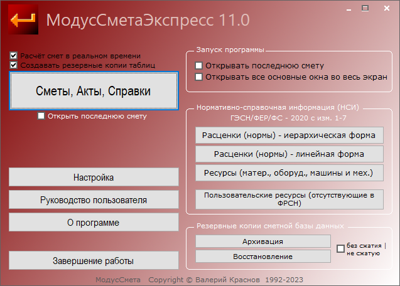This screenshot has width=400, height=286.
Task: Click the Резервные копии сметной базы данных label
Action: [x=270, y=226]
